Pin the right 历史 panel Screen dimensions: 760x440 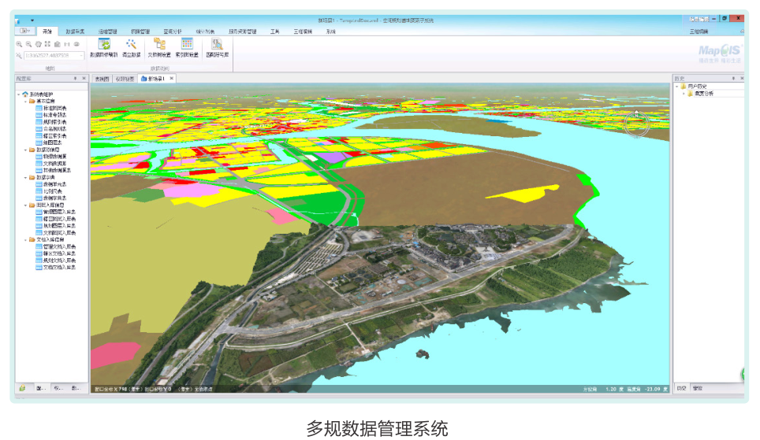(732, 79)
